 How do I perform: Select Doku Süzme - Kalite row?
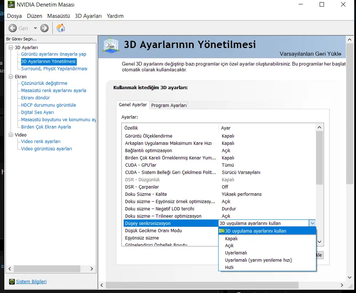coord(220,194)
